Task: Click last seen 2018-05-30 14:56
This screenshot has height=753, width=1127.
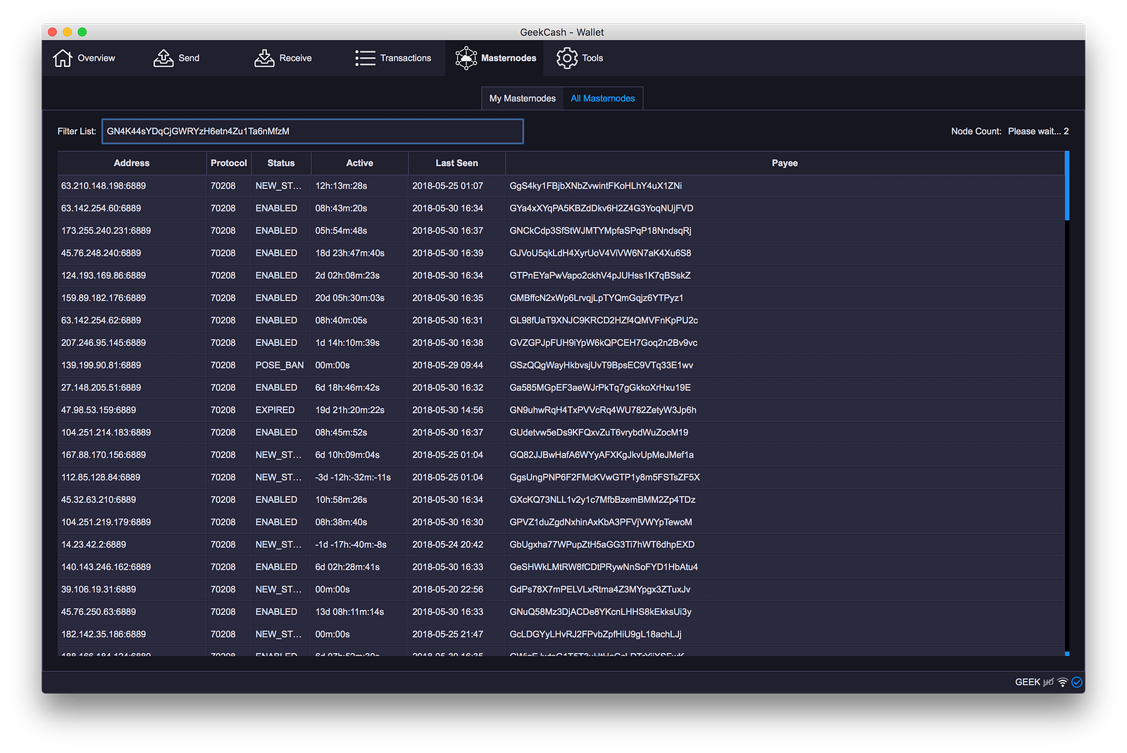Action: 448,410
